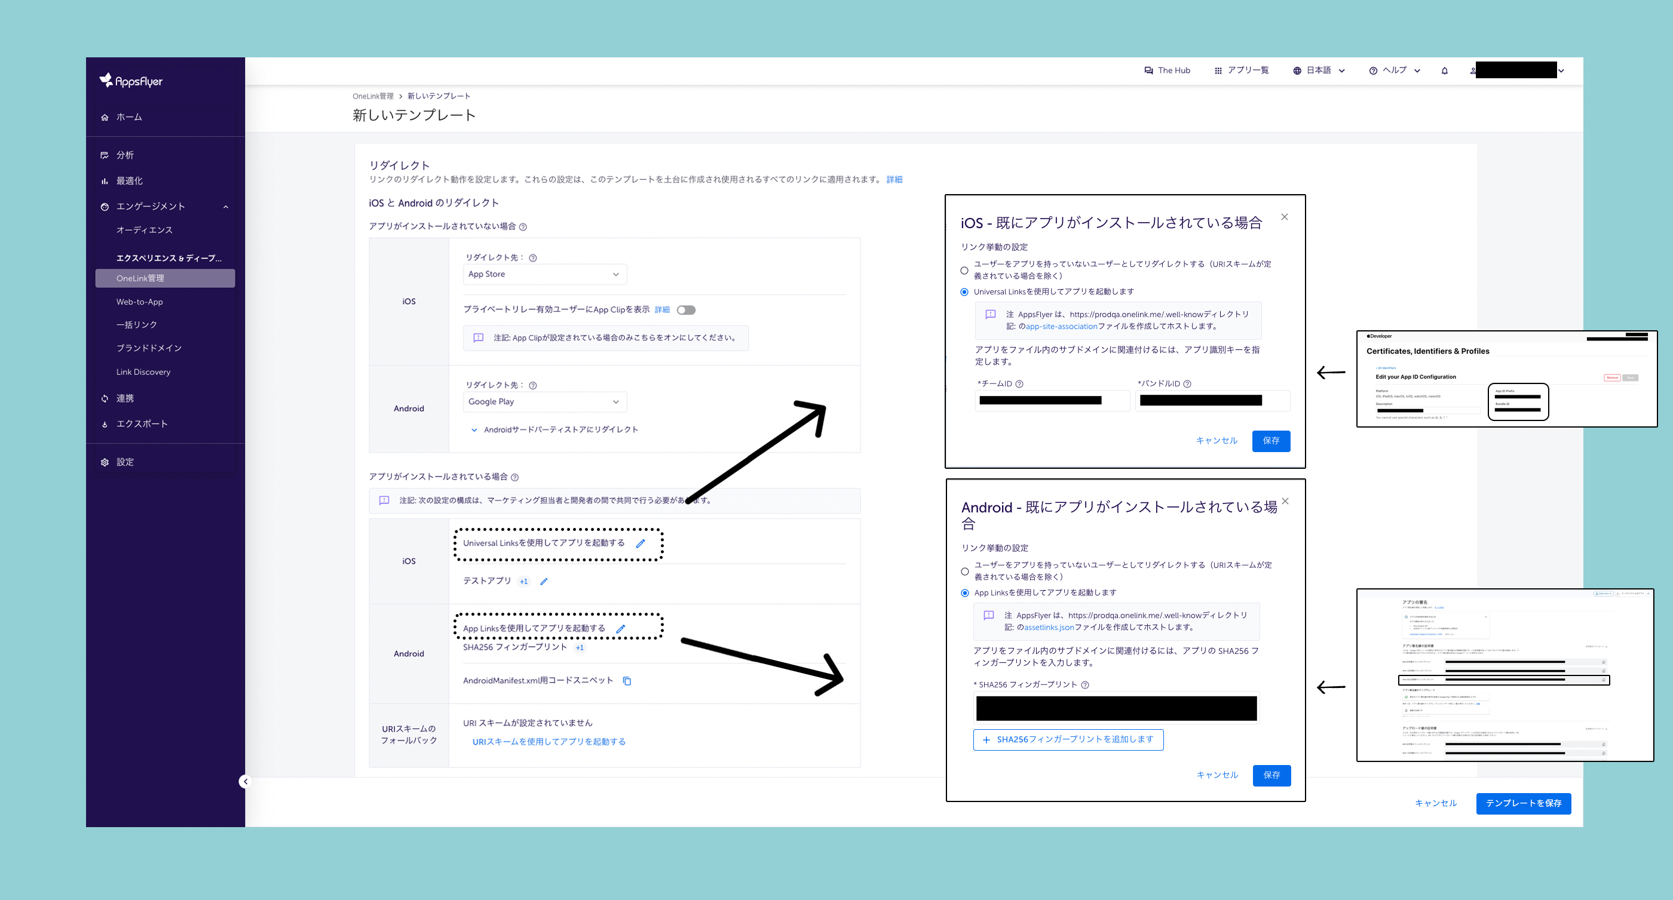Click pencil icon beside App Links setting

(620, 629)
